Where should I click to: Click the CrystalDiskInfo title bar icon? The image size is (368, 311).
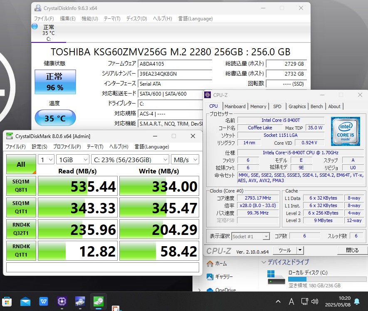click(38, 8)
